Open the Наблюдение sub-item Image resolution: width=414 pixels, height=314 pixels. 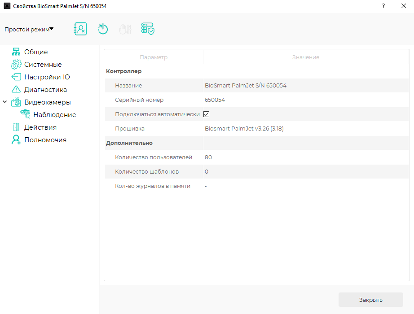55,115
